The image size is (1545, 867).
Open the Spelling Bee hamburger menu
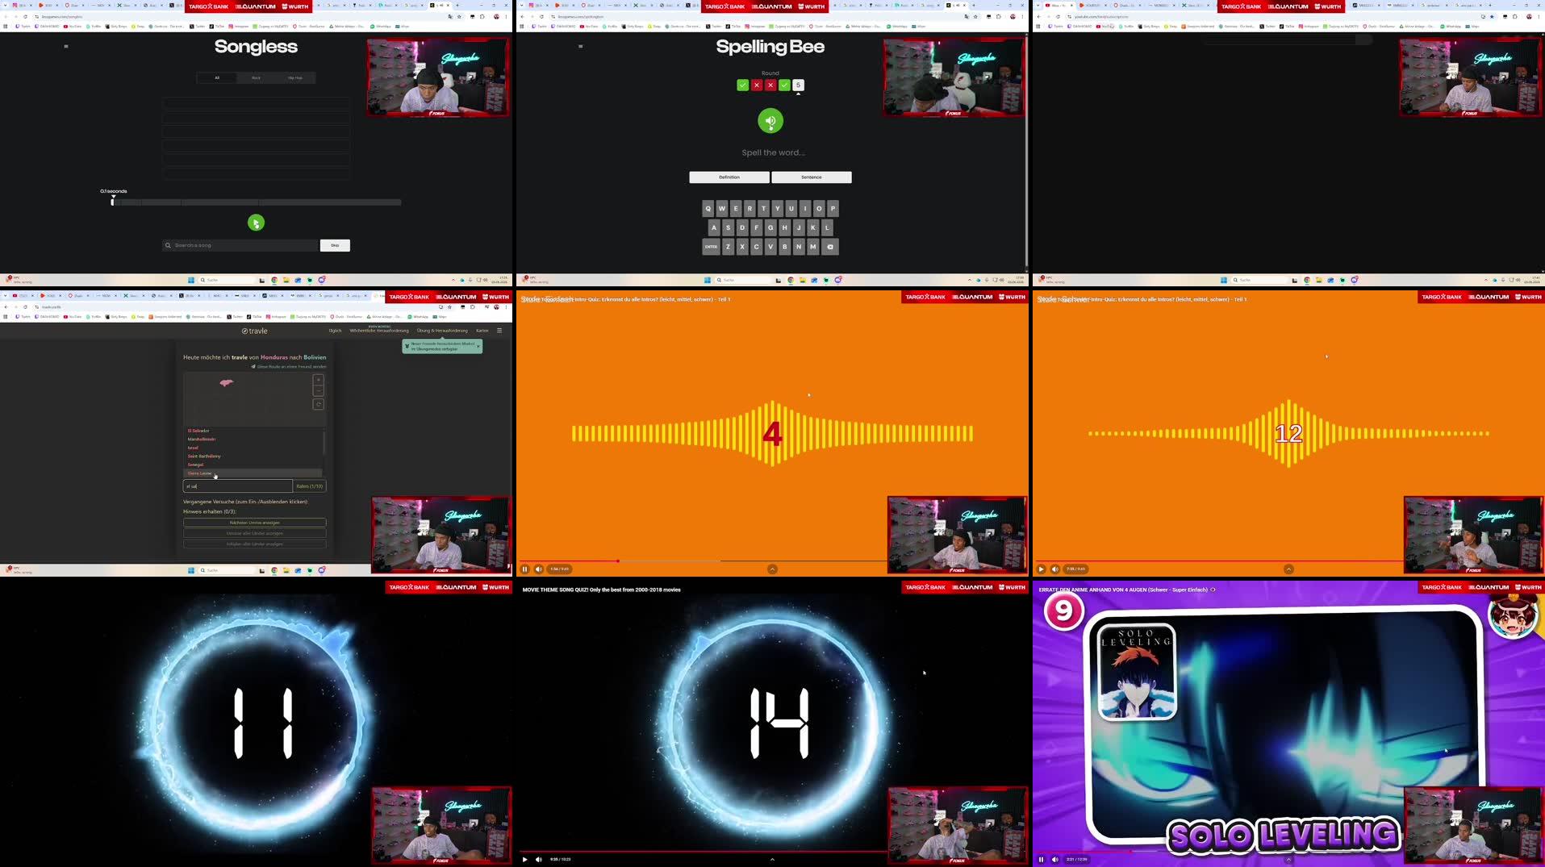coord(580,46)
